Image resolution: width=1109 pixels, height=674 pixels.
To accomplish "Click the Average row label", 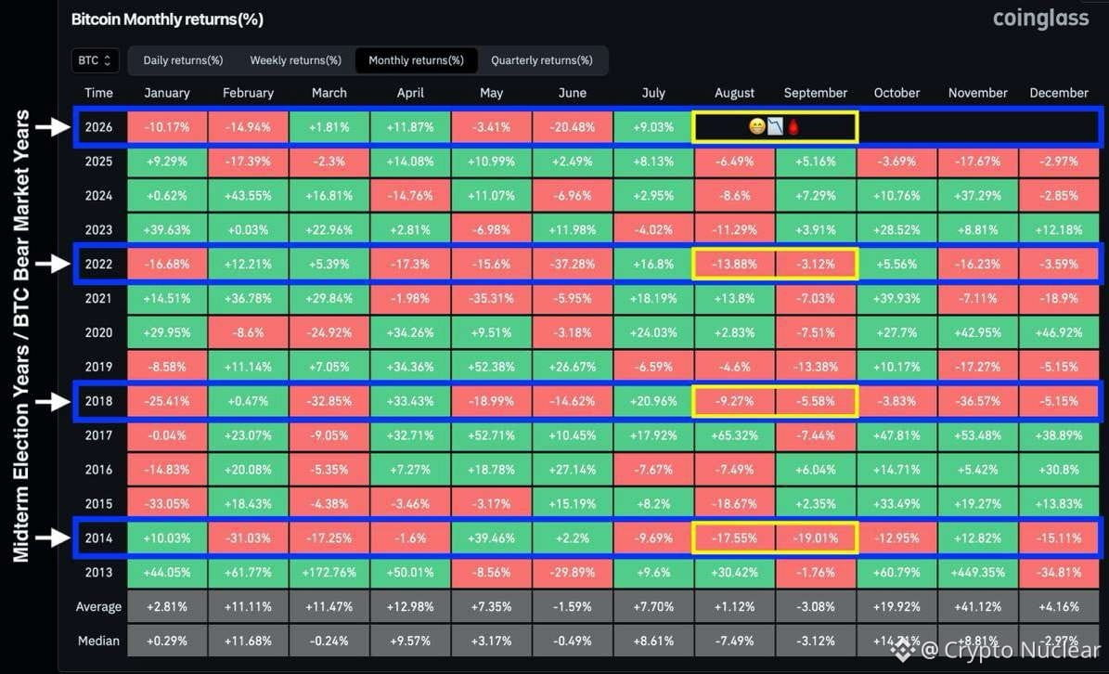I will pos(98,607).
